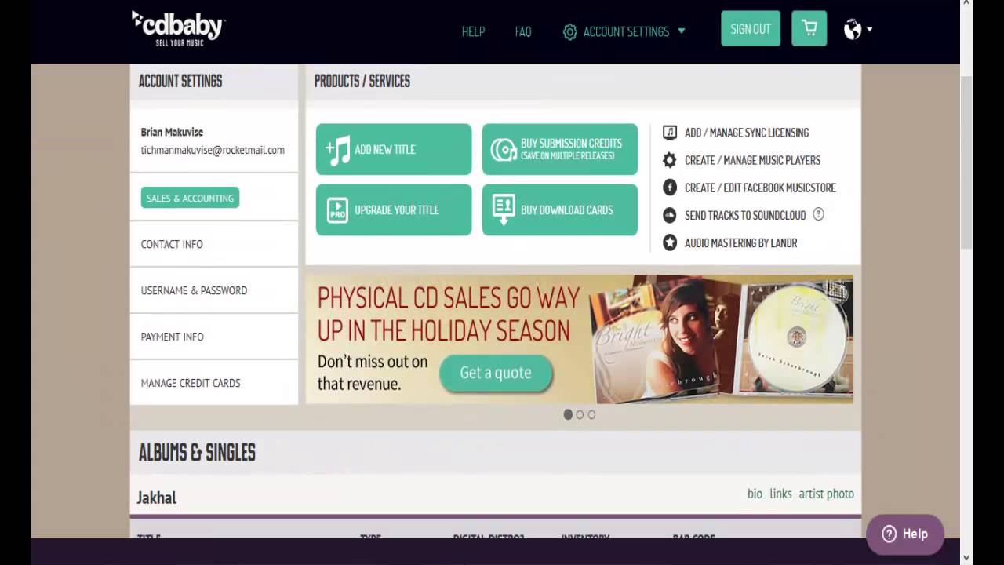Click the CD Baby logo
This screenshot has height=565, width=1004.
click(x=178, y=28)
